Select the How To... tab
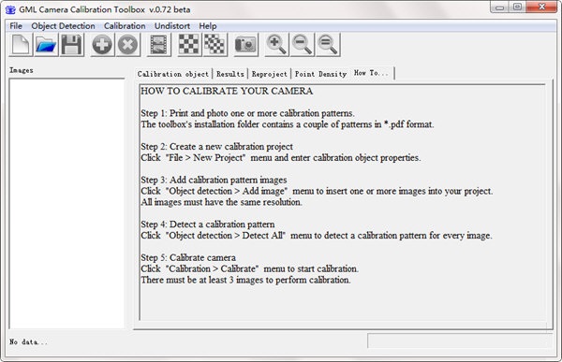Screen dimensions: 562x362 (x=372, y=73)
